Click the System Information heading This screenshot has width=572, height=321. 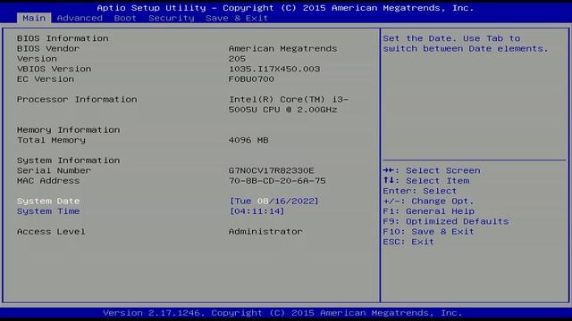(68, 160)
